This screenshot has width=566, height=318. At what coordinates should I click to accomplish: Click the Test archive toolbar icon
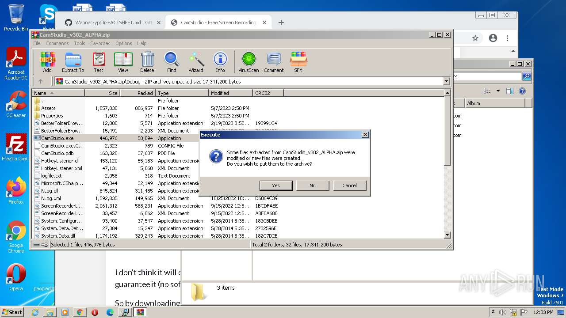[x=99, y=62]
